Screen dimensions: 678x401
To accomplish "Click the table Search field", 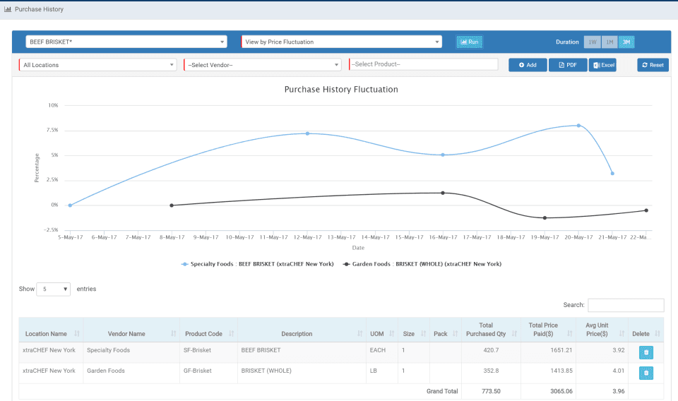I will (x=626, y=305).
